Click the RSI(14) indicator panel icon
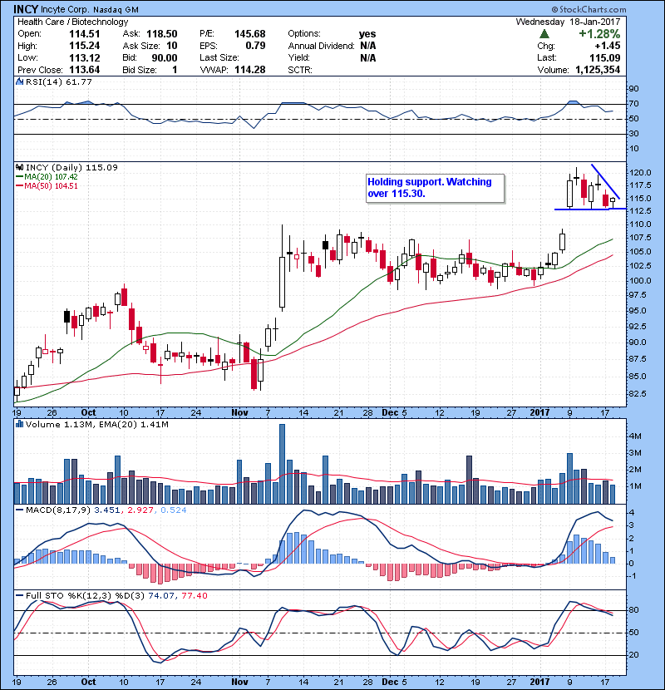The height and width of the screenshot is (690, 665). tap(19, 81)
